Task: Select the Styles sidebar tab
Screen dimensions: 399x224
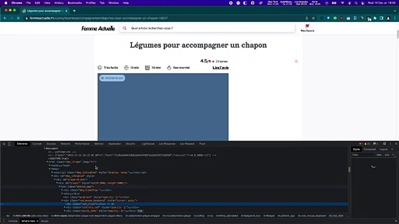Action: pyautogui.click(x=356, y=149)
